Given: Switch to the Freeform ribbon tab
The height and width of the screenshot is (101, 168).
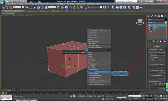Looking at the screenshot, I should coord(31,11).
